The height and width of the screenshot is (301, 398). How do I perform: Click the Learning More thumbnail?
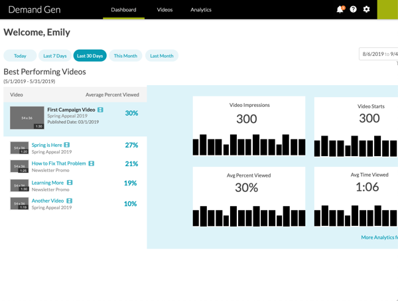[19, 185]
